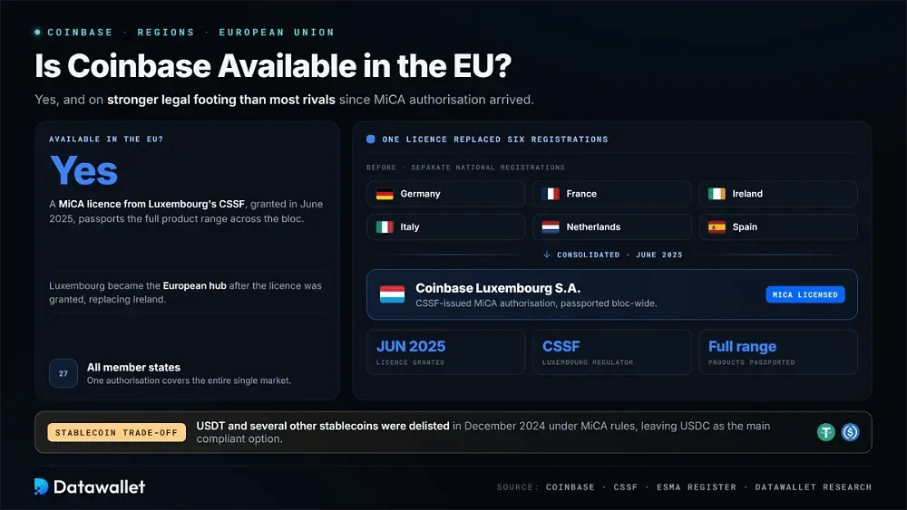This screenshot has height=510, width=907.
Task: Click the STABLECOIN TRADE-OFF label
Action: pos(117,433)
